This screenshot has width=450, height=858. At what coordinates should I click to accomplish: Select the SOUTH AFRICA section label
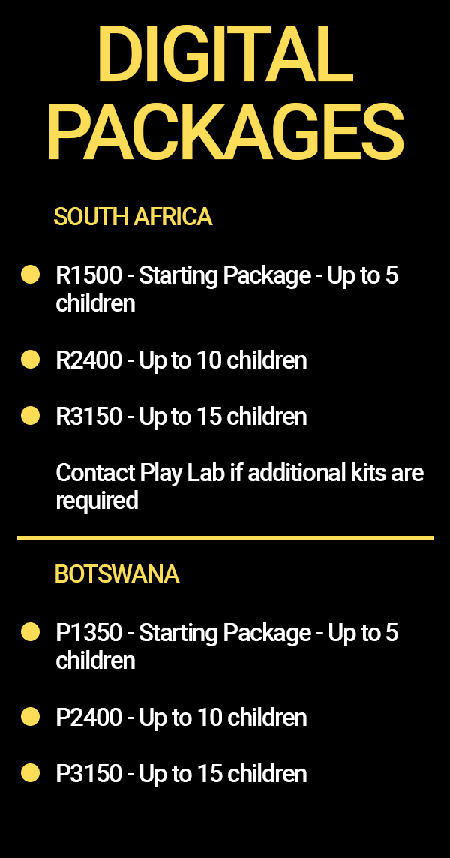(133, 217)
